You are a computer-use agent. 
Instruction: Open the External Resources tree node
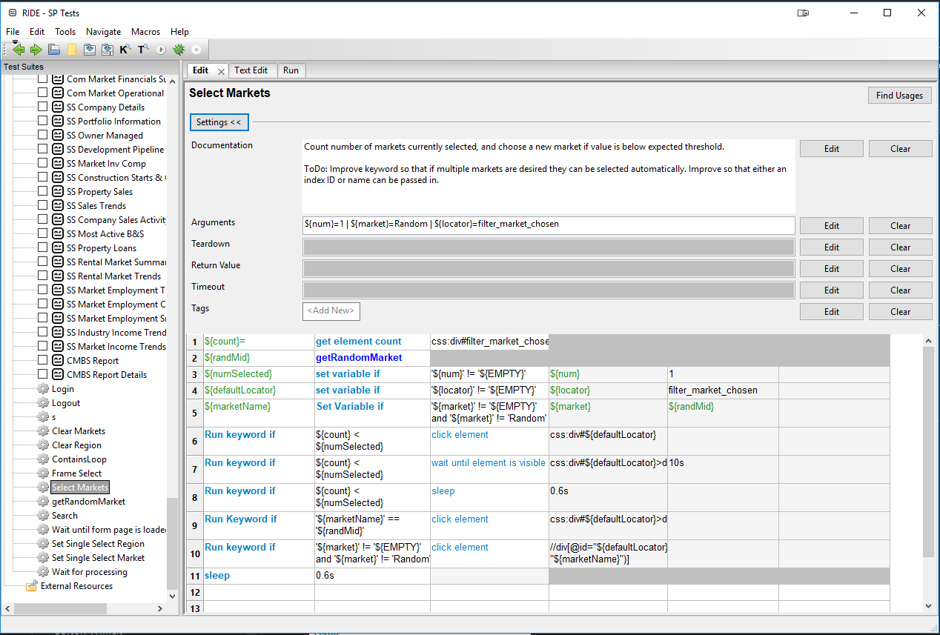click(x=76, y=586)
